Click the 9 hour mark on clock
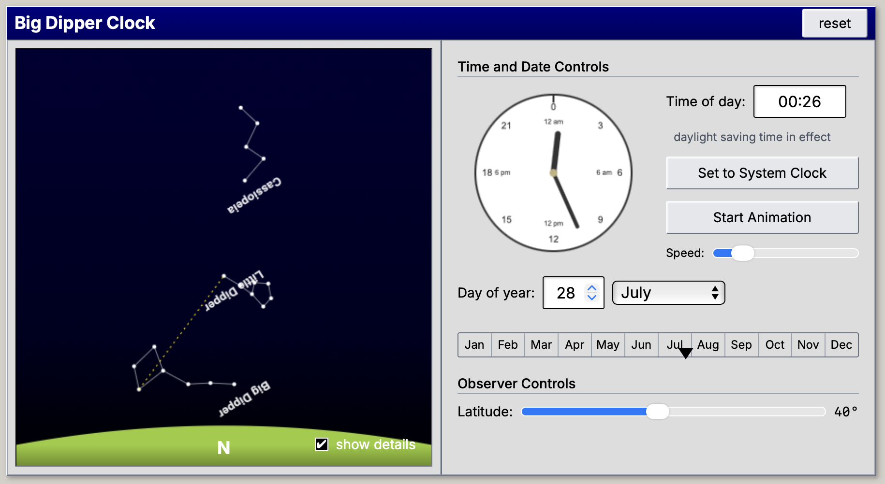 (600, 220)
